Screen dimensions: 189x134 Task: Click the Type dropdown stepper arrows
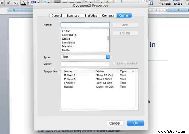pos(108,57)
